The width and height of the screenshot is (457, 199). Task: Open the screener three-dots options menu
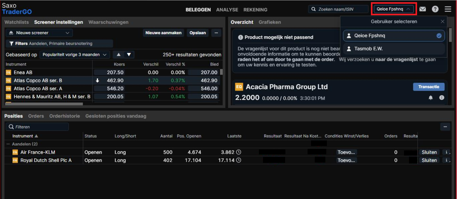pyautogui.click(x=216, y=33)
